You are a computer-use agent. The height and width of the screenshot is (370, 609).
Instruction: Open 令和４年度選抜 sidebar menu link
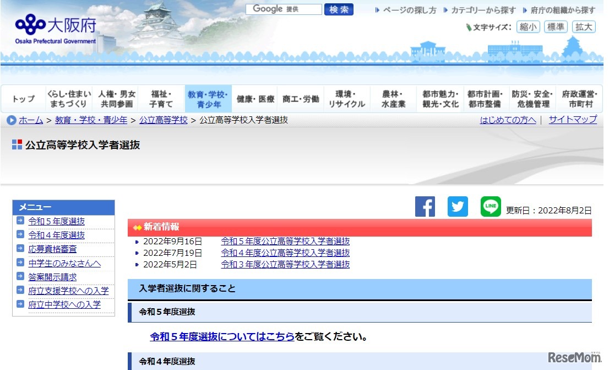click(x=56, y=235)
